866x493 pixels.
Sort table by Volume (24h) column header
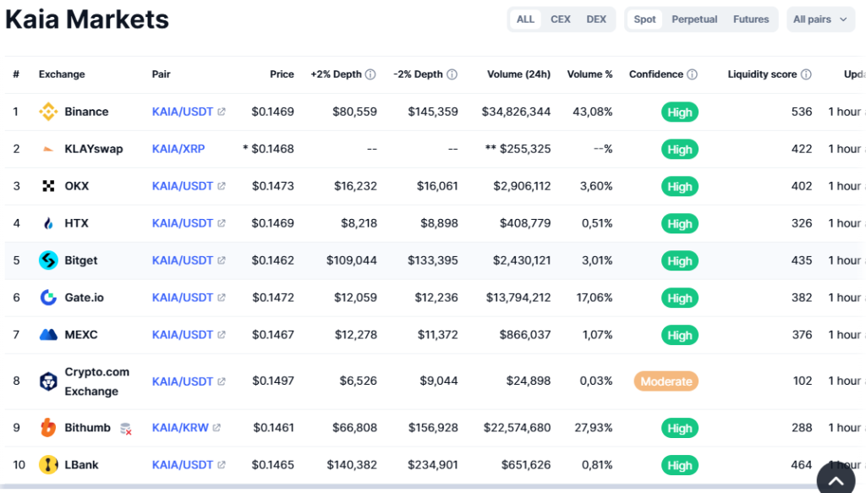pyautogui.click(x=518, y=74)
